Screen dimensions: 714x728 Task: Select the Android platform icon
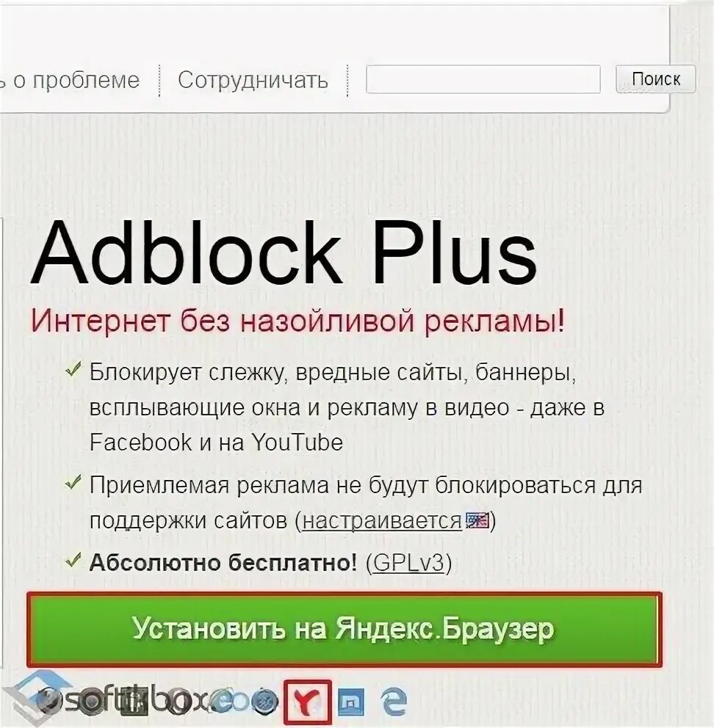tap(135, 701)
